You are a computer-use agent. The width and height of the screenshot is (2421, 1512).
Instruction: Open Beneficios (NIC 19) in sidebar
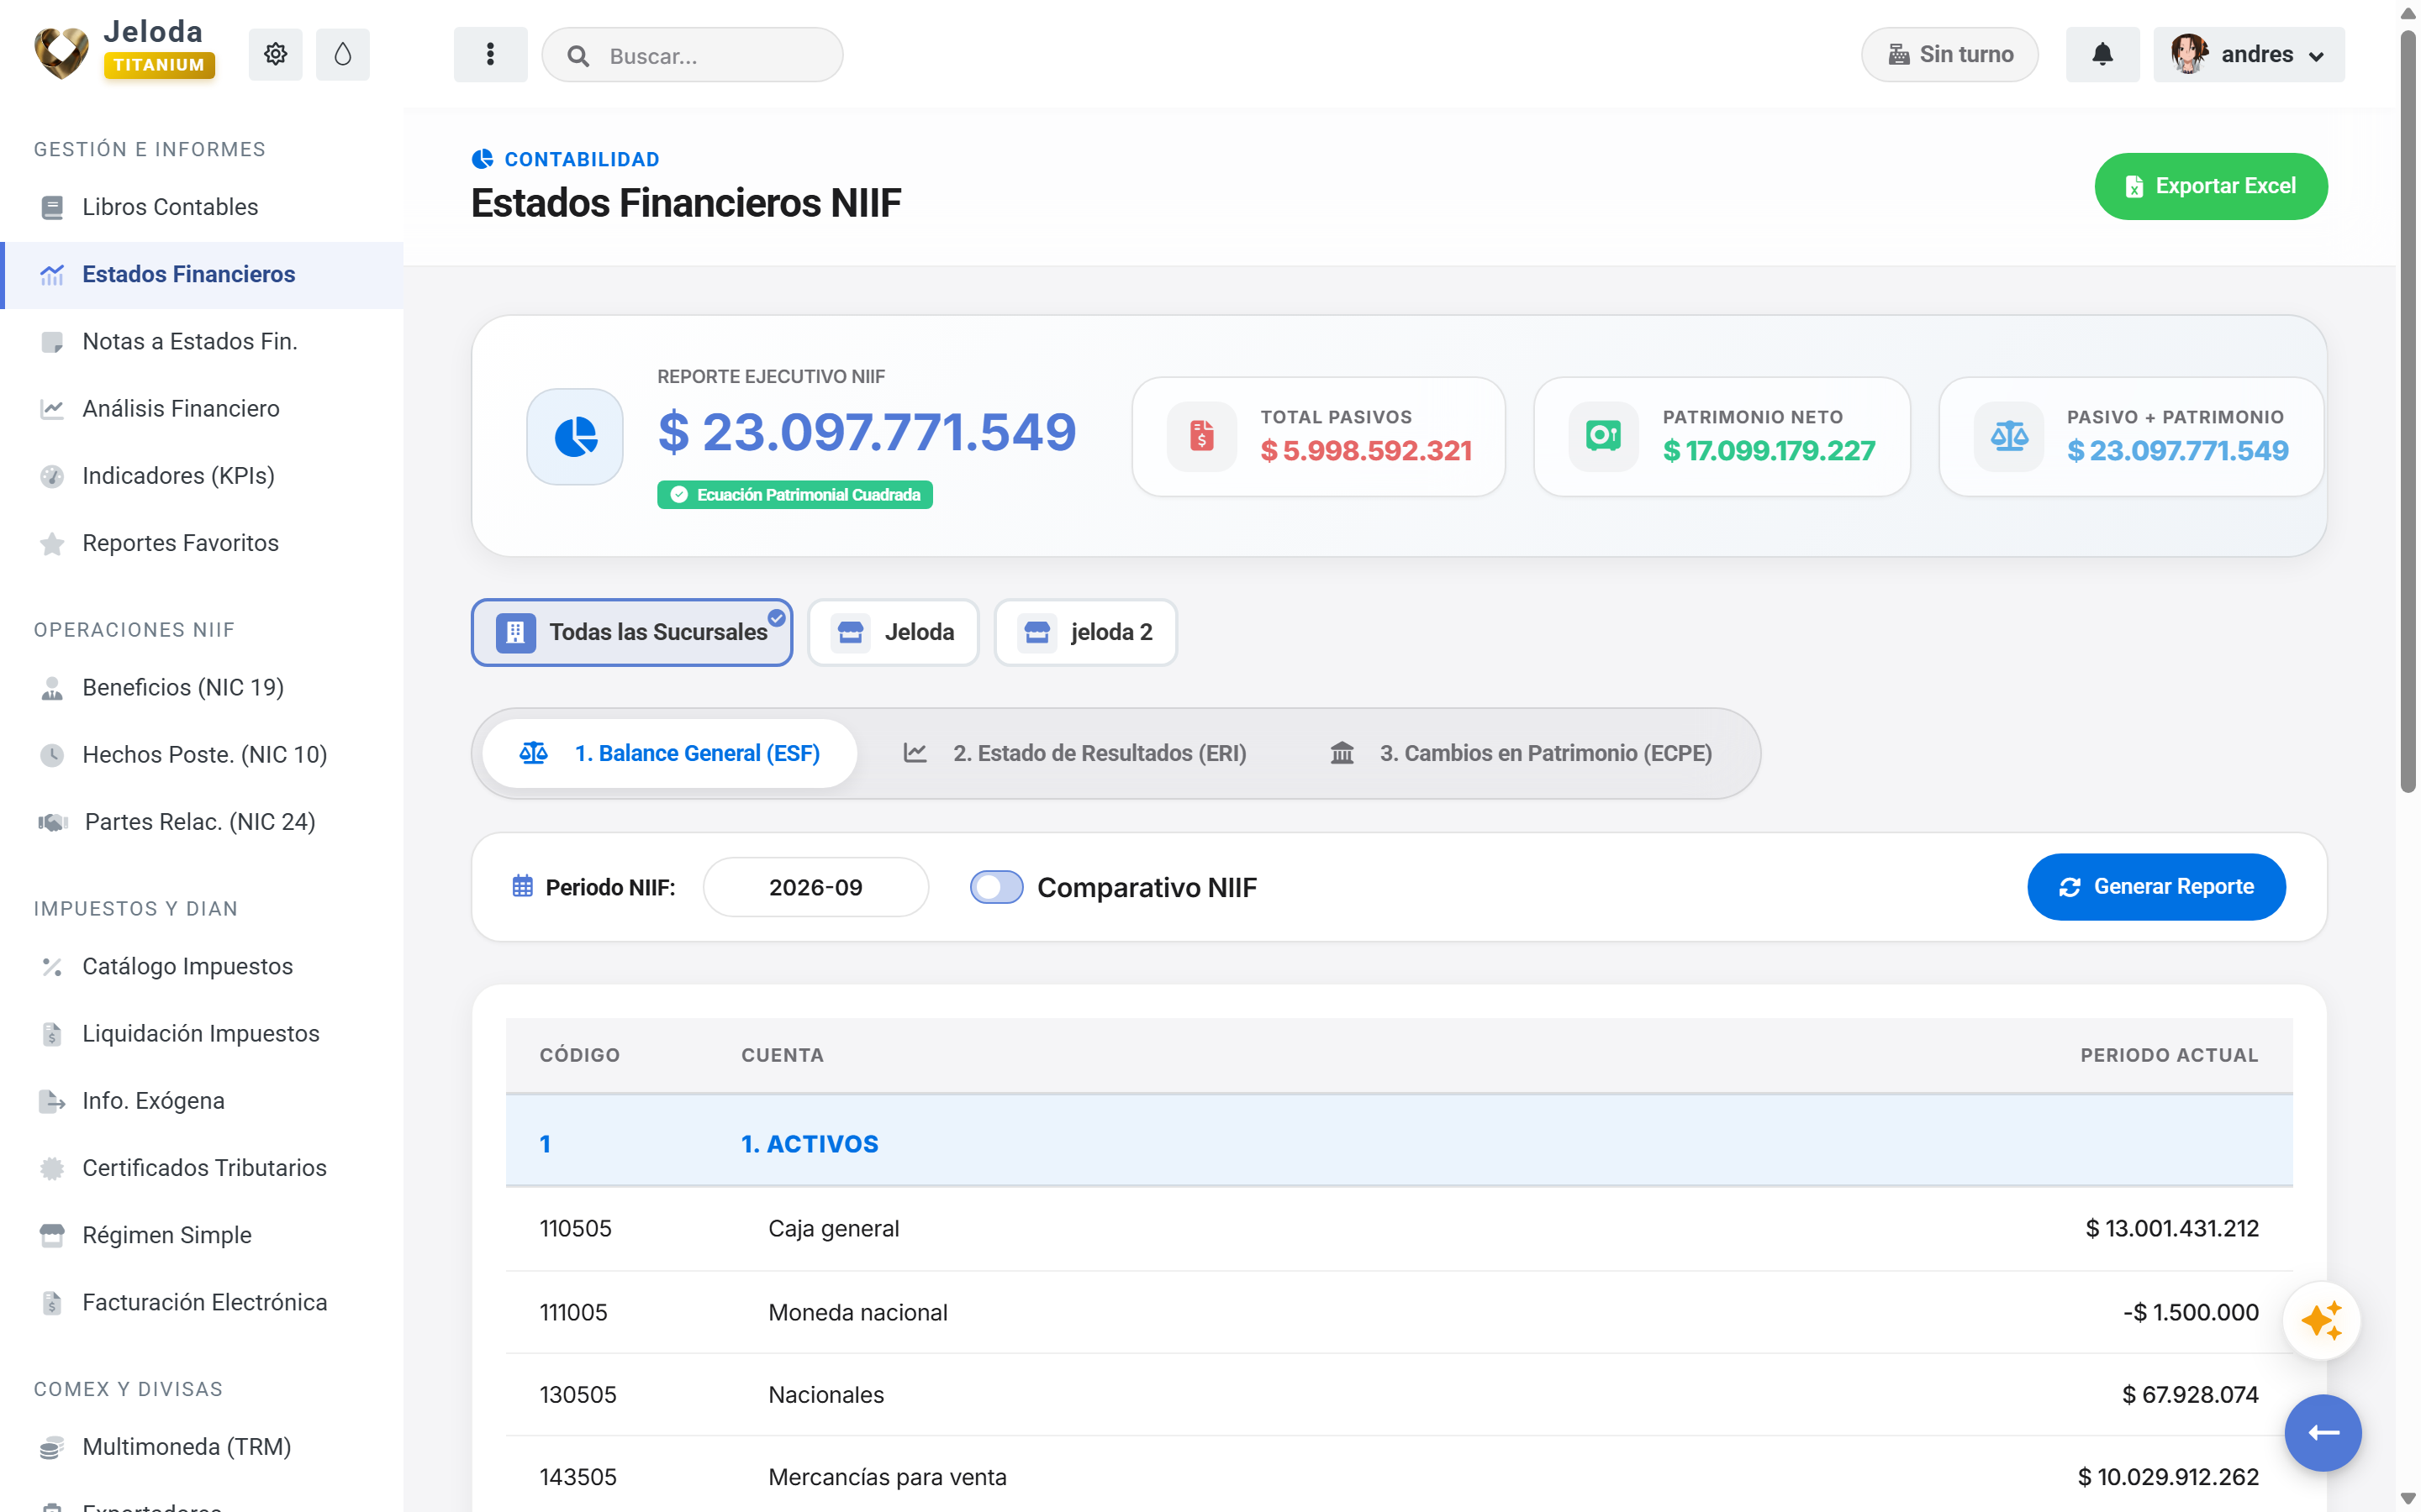pyautogui.click(x=202, y=687)
